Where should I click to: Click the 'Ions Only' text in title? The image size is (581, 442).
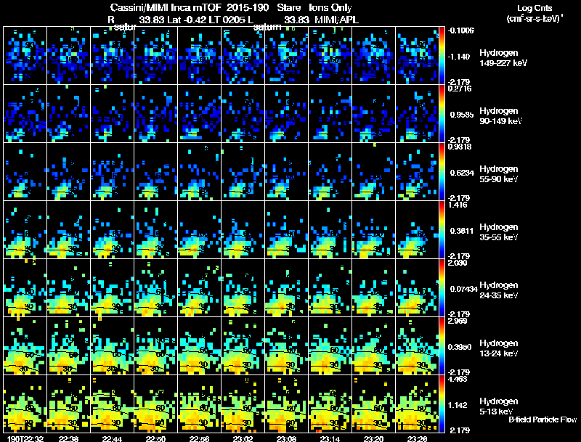point(330,8)
